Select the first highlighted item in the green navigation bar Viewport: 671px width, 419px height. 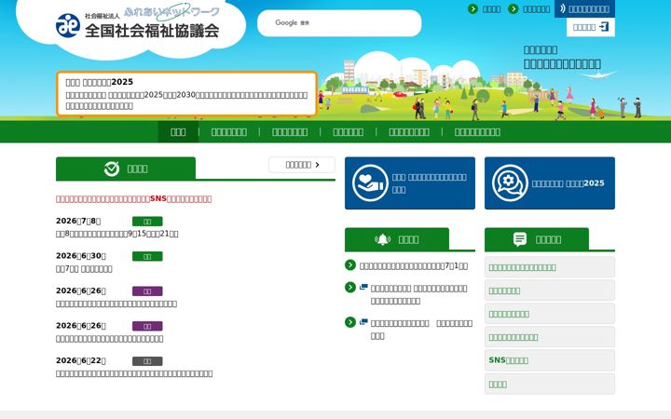(178, 131)
